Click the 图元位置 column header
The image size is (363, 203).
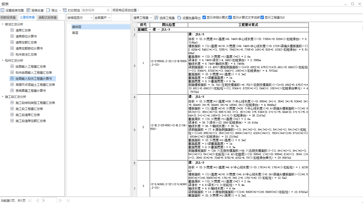pyautogui.click(x=169, y=25)
